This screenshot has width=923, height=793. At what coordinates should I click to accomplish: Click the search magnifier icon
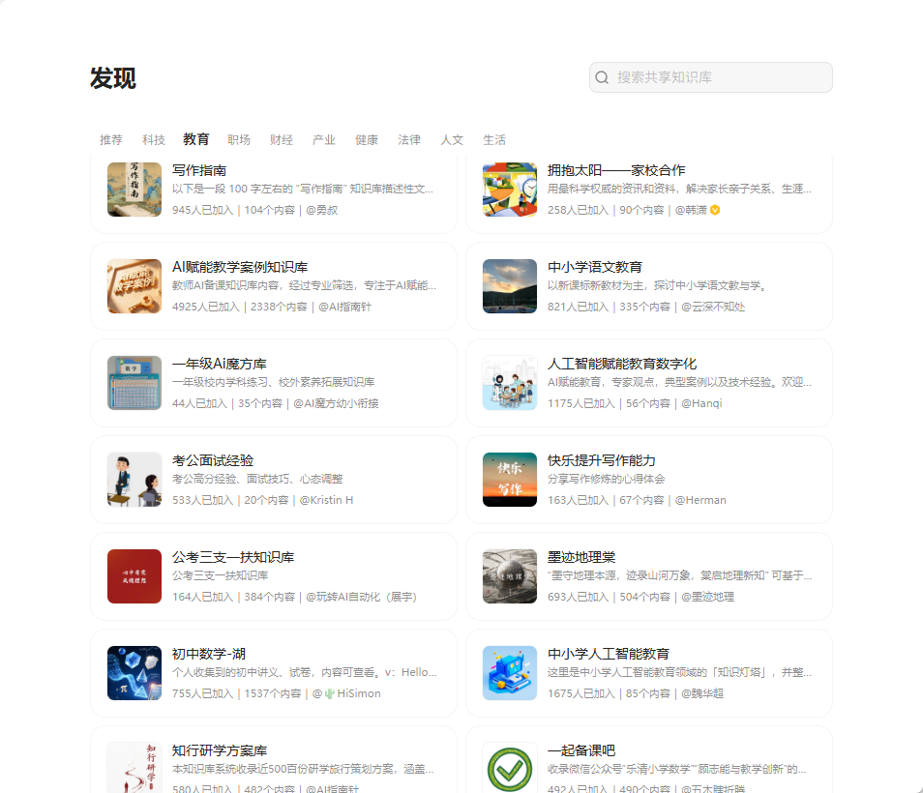[602, 77]
